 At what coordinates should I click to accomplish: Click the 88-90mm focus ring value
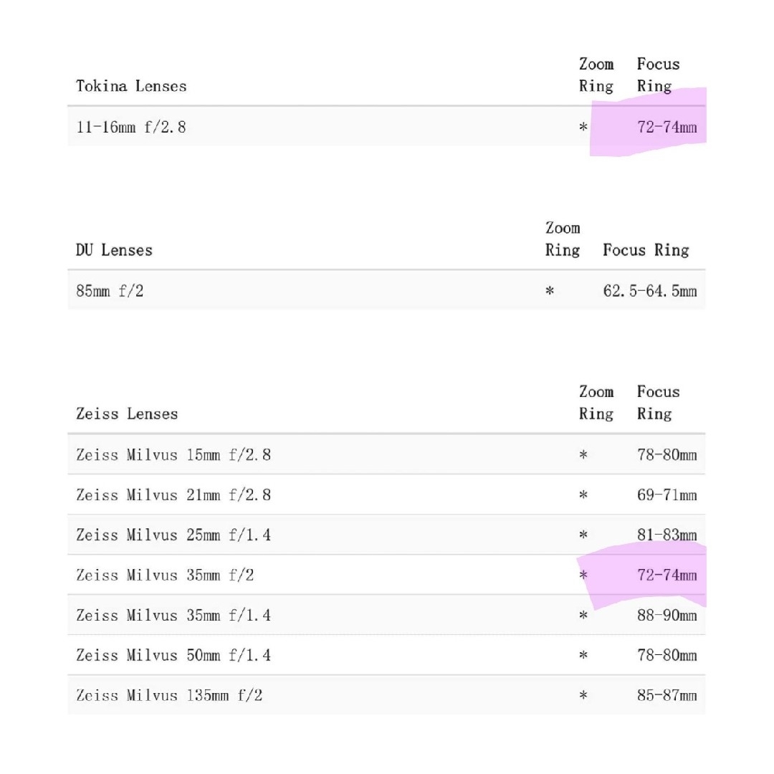(667, 615)
